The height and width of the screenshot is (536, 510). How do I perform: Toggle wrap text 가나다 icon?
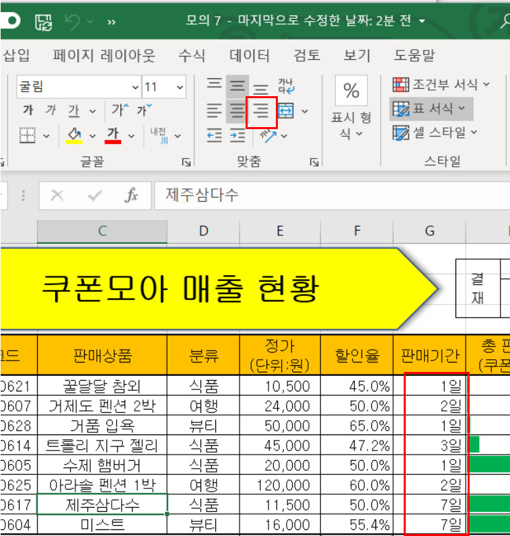286,86
